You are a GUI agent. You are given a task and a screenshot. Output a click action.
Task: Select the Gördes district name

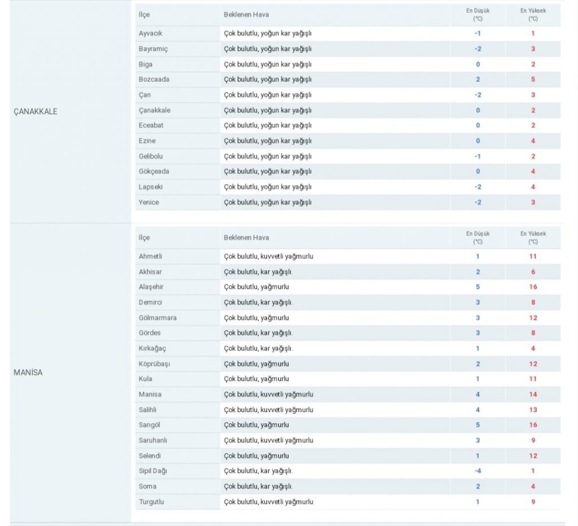[x=149, y=333]
